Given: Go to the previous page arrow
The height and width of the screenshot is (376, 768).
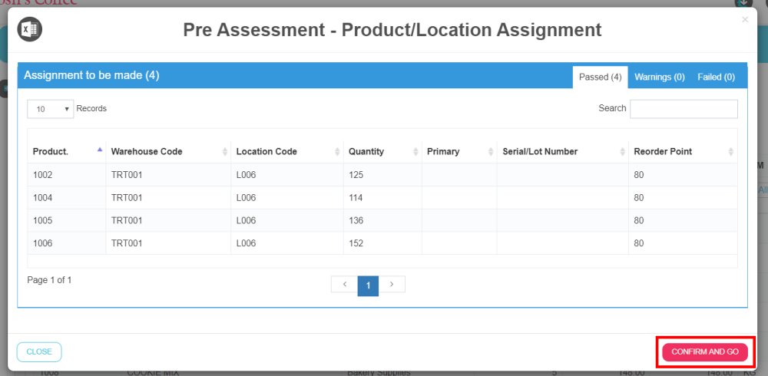Looking at the screenshot, I should point(345,285).
